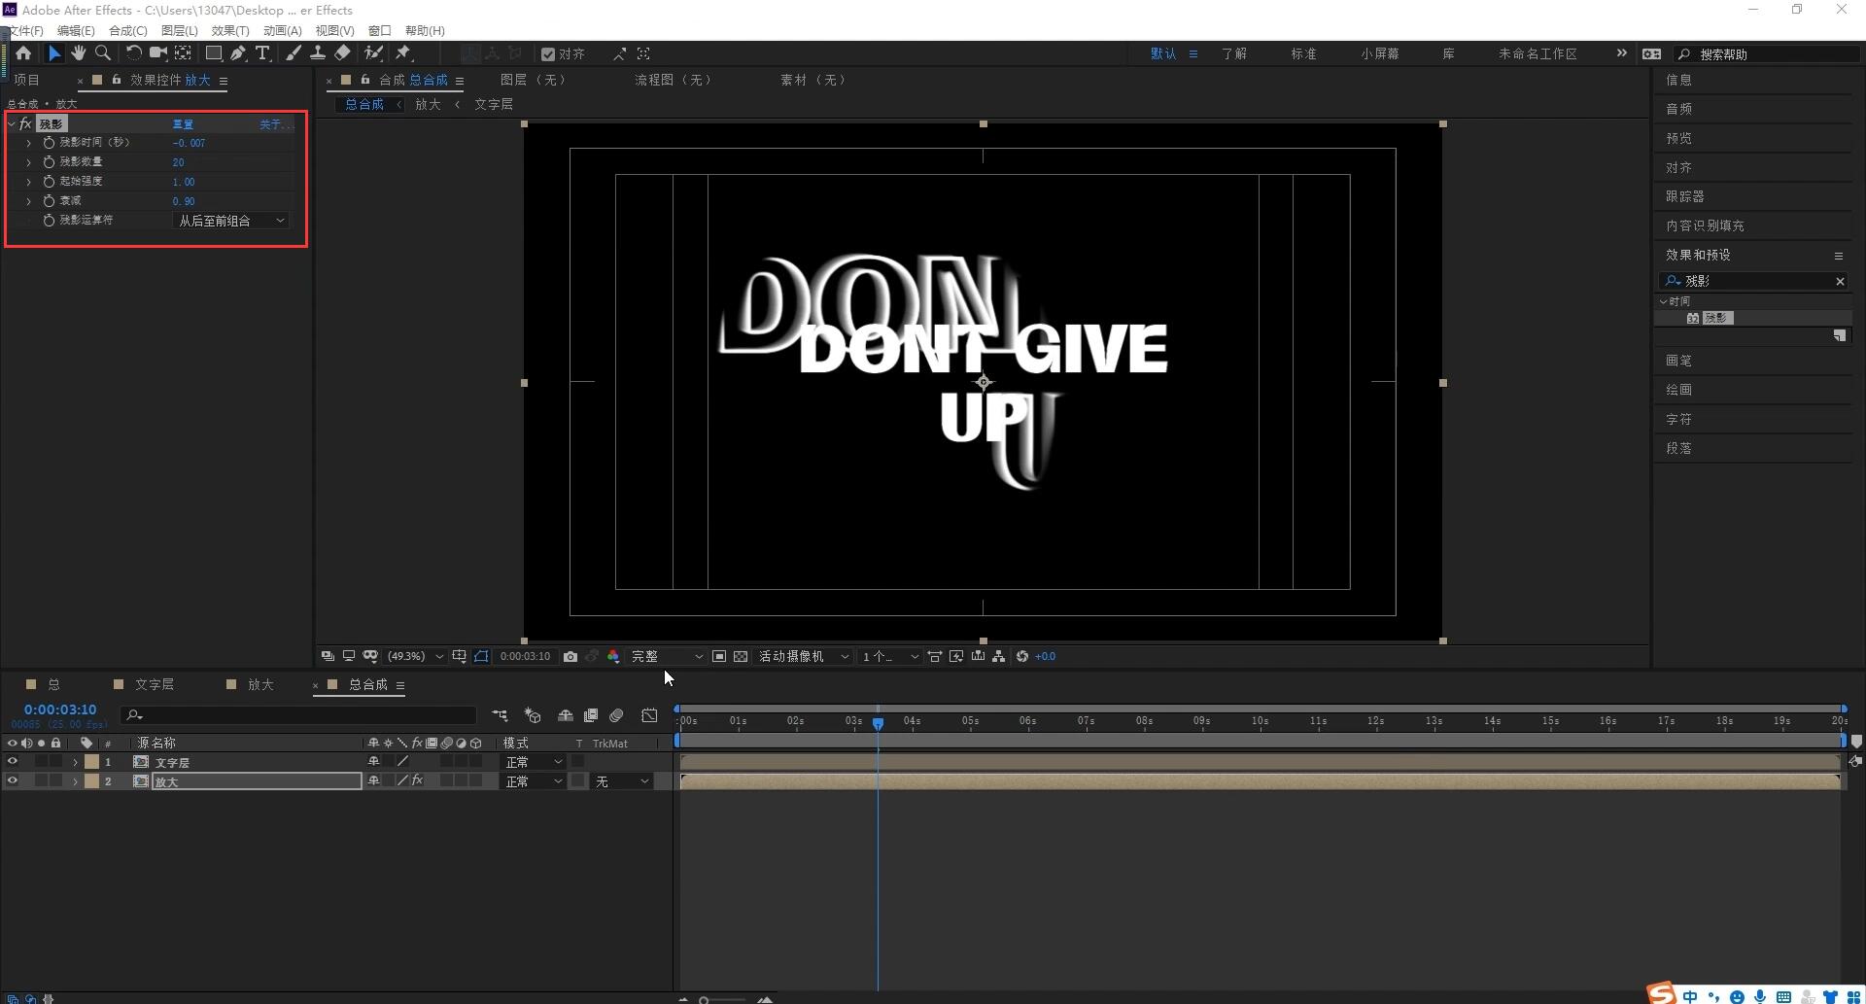Click the snapshot camera icon in viewer

tap(570, 657)
